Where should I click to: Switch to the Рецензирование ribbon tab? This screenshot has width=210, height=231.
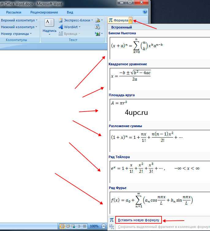click(44, 12)
